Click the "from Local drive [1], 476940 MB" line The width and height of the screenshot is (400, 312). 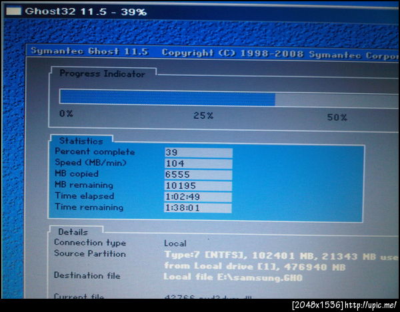tap(255, 267)
